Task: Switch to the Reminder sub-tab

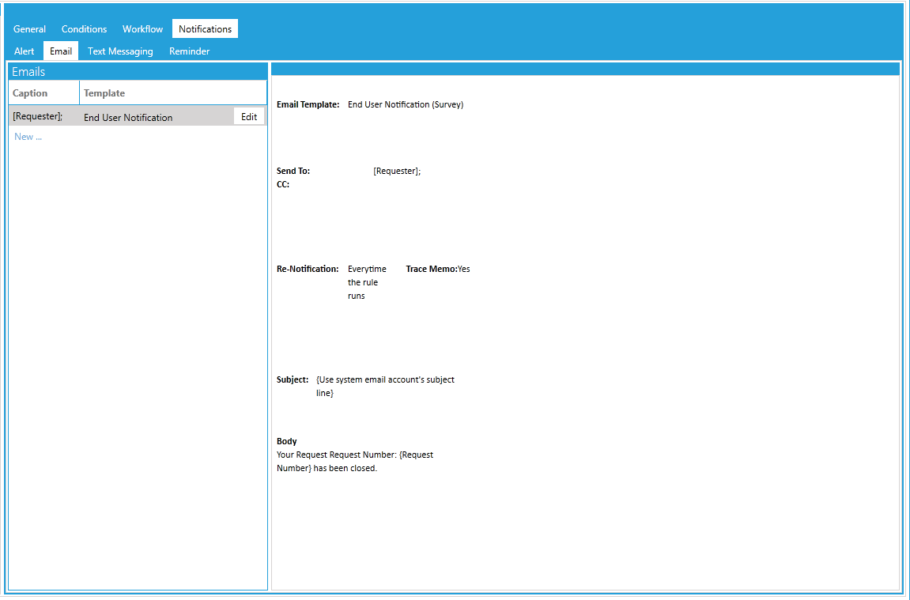Action: click(189, 51)
